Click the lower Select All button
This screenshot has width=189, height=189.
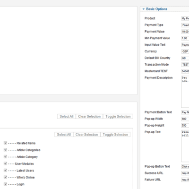(x=64, y=135)
